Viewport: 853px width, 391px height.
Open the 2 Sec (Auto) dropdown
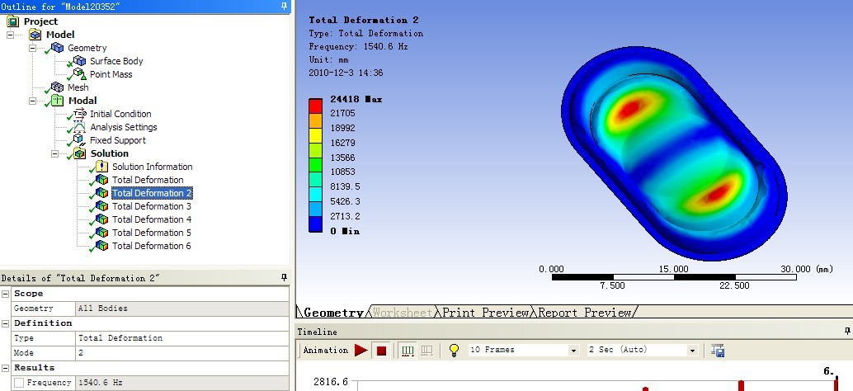point(692,351)
